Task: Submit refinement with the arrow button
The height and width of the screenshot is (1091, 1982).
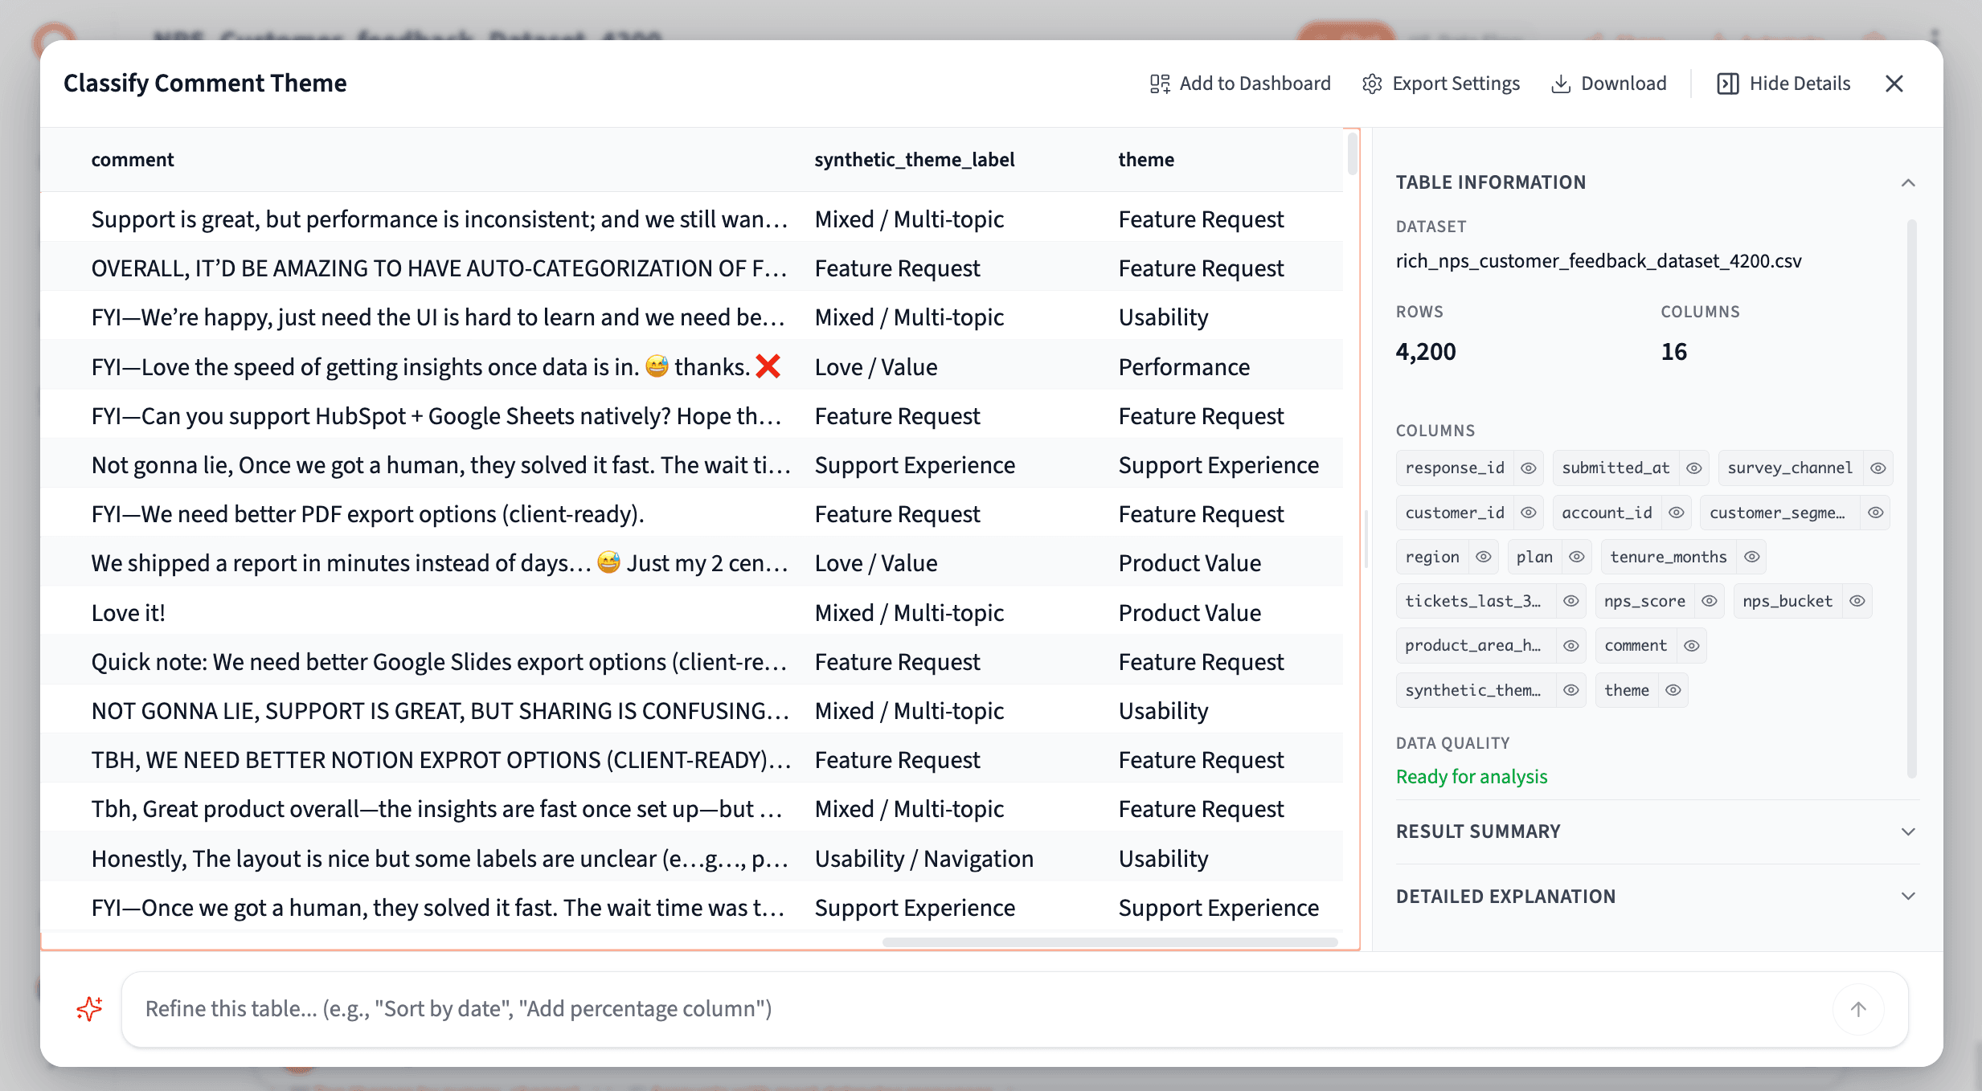Action: (1857, 1009)
